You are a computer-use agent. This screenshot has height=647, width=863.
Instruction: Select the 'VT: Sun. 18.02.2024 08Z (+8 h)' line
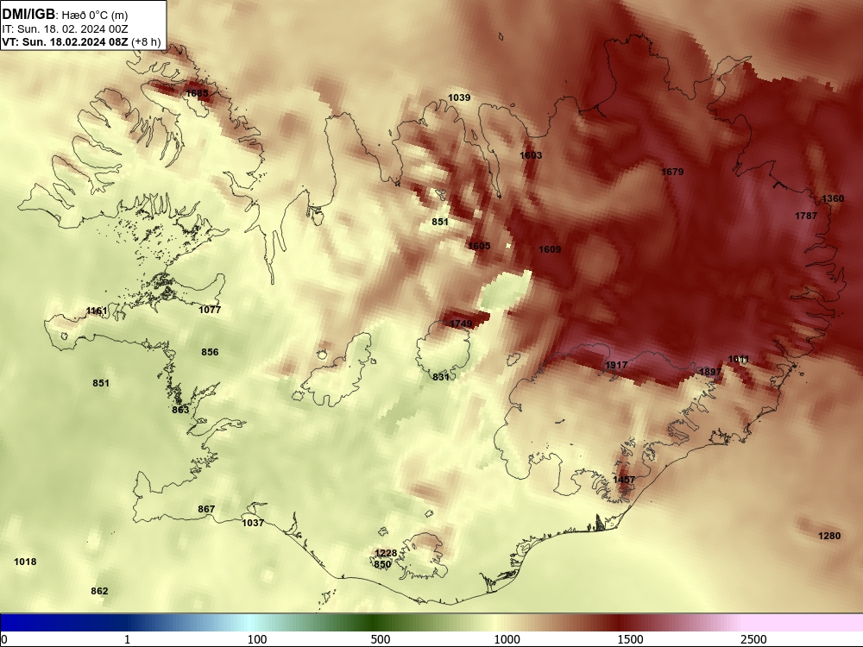click(x=81, y=41)
